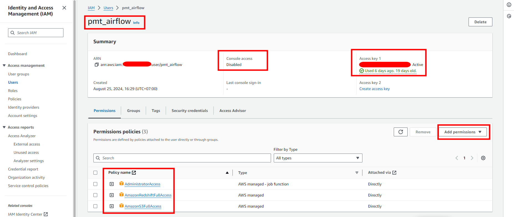Click the IAM Identity Center external link icon
514x217 pixels.
[x=46, y=214]
